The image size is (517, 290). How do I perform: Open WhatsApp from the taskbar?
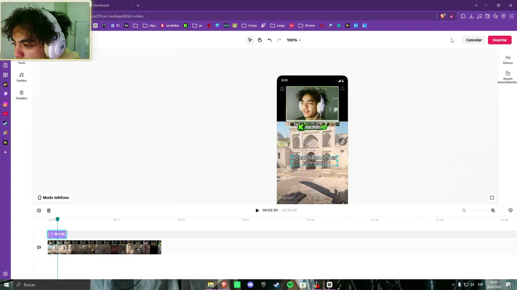pos(237,285)
